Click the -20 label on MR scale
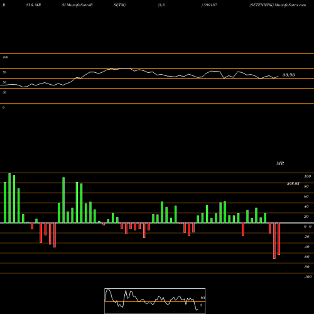 coord(306,237)
